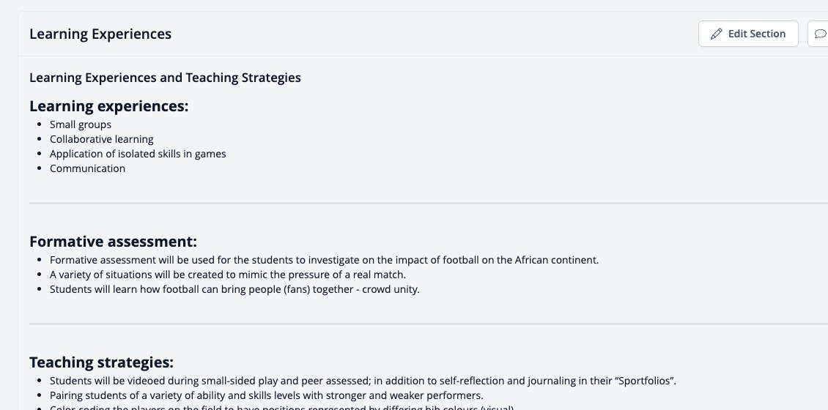The width and height of the screenshot is (828, 410).
Task: Click the crowd unity bullet text
Action: point(234,290)
